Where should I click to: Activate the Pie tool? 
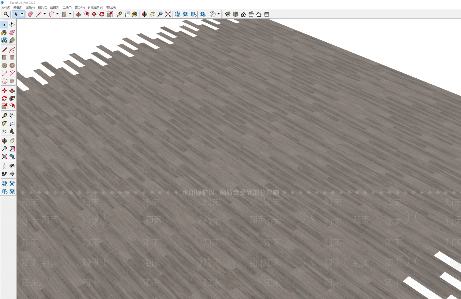[12, 81]
